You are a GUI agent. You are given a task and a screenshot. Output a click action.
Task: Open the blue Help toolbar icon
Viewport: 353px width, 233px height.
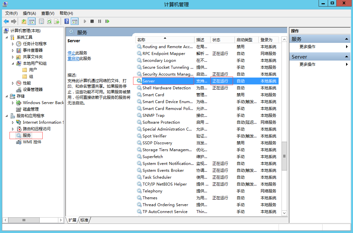67,21
